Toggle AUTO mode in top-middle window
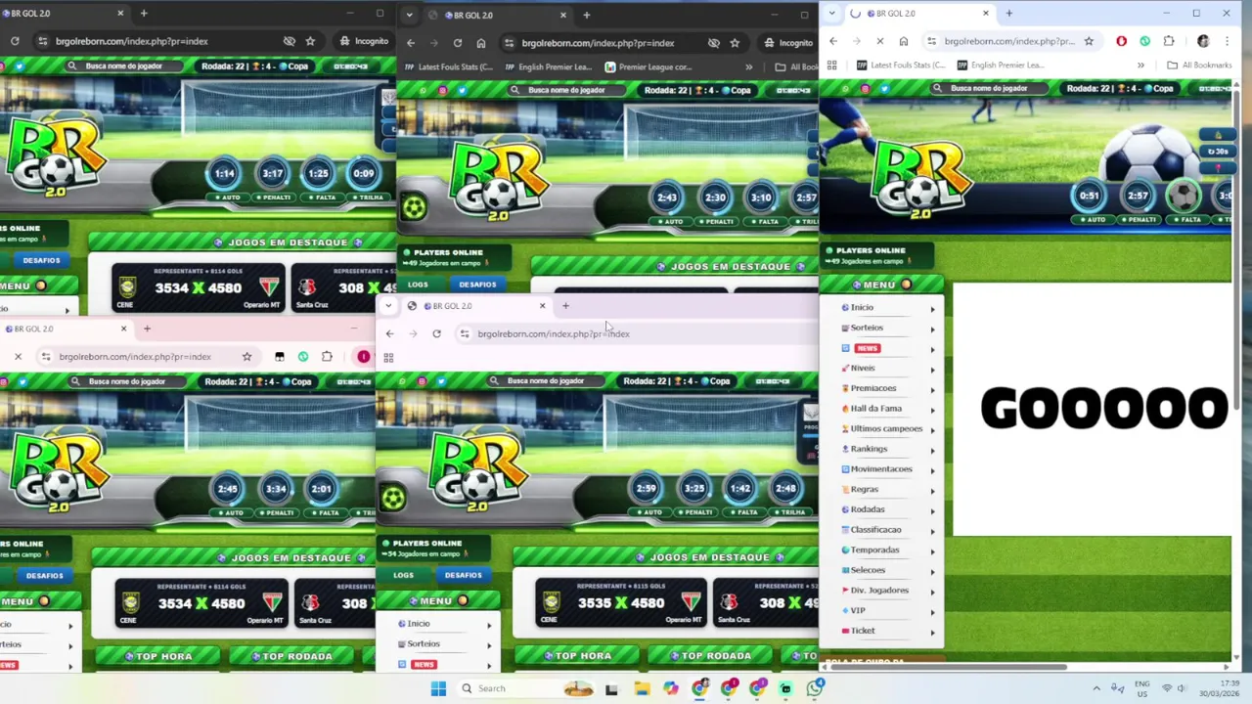The height and width of the screenshot is (704, 1252). (x=670, y=221)
